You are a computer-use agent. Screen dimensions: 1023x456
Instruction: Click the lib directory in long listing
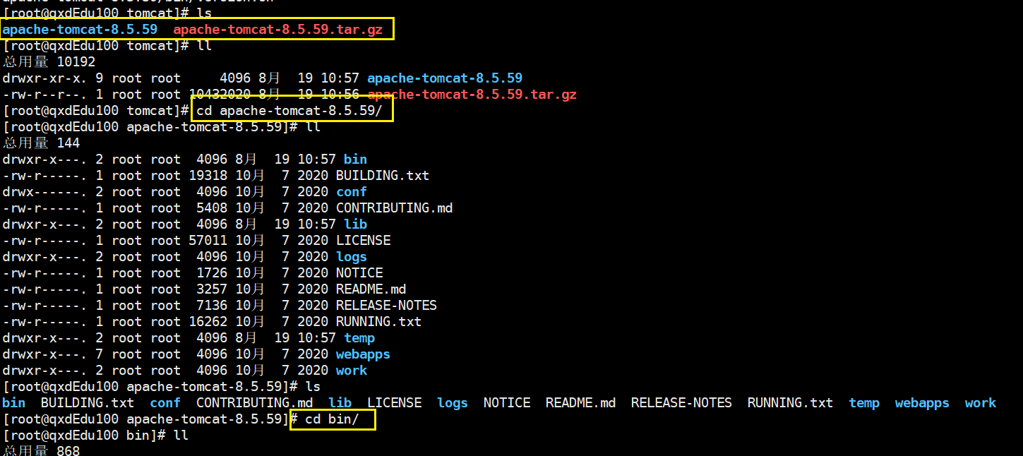point(355,224)
